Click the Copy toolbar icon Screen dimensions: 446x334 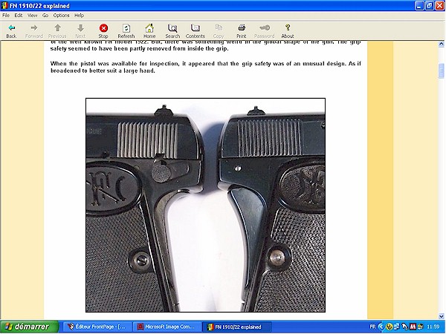(219, 28)
